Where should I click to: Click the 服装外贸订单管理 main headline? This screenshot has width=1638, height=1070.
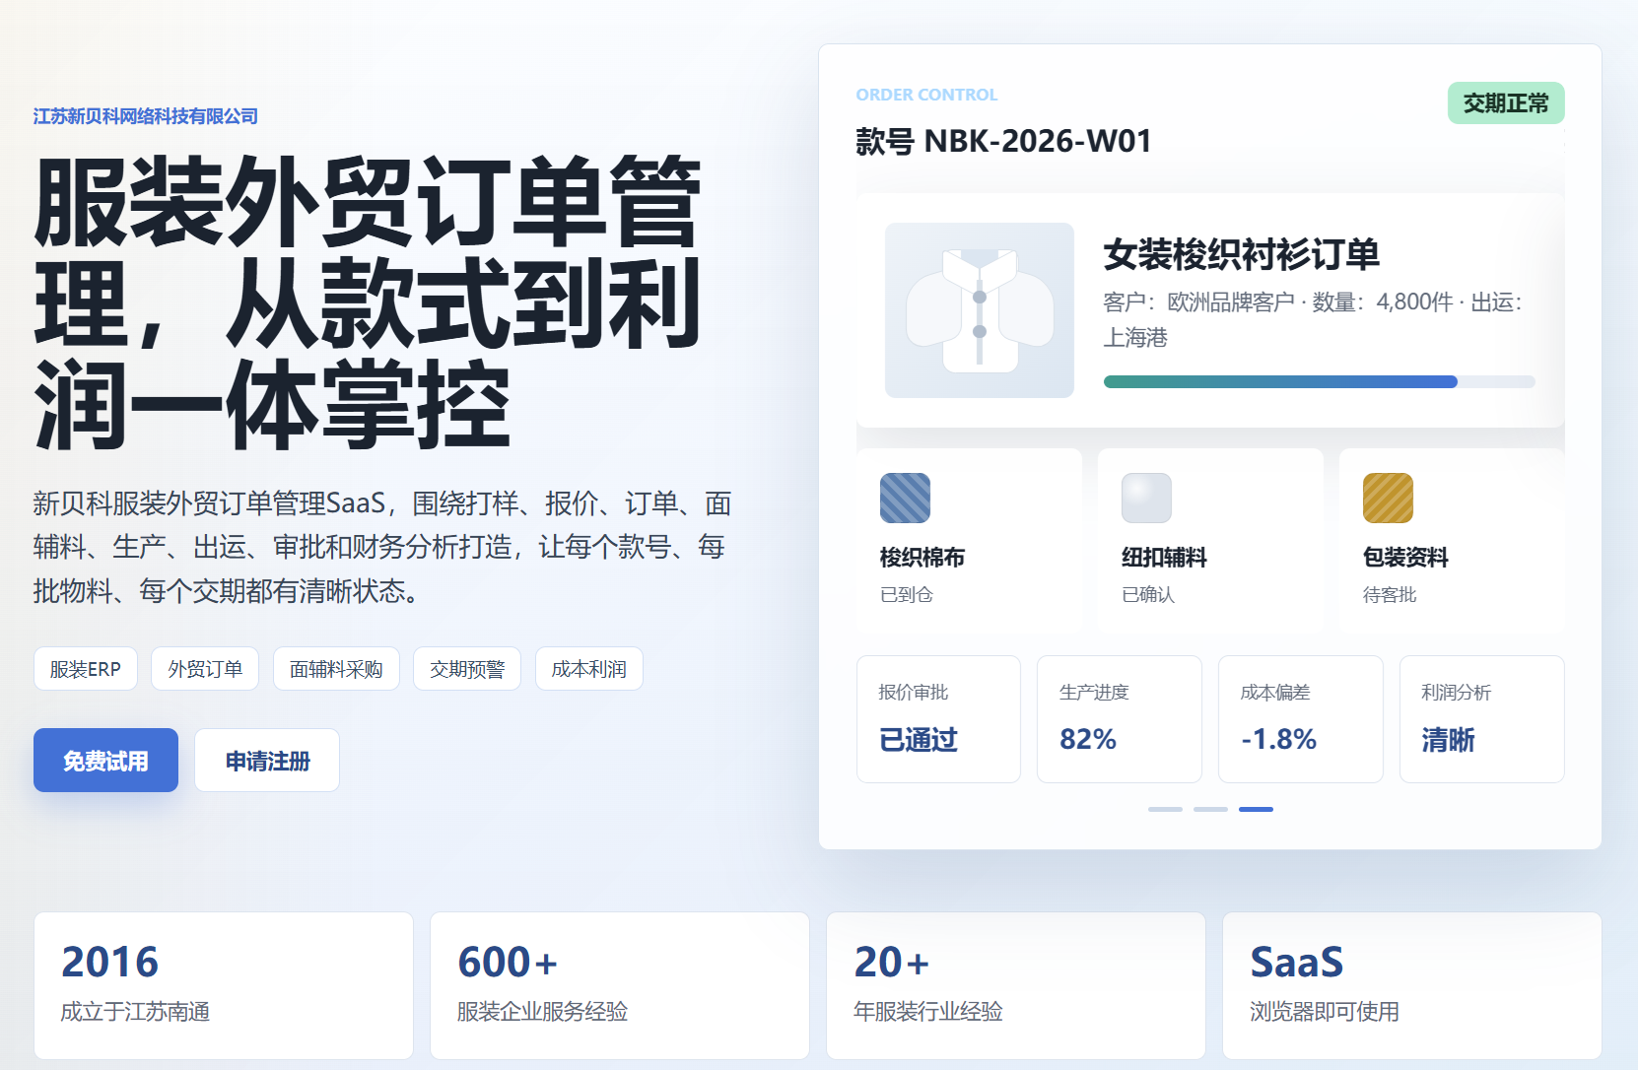[x=368, y=302]
